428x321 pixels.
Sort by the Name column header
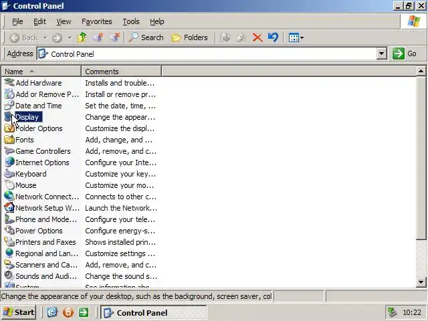click(x=41, y=72)
